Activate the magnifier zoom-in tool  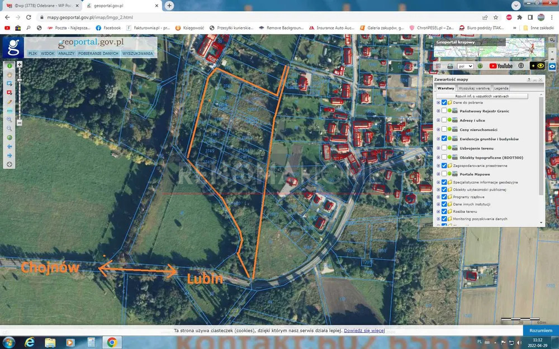coord(10,119)
